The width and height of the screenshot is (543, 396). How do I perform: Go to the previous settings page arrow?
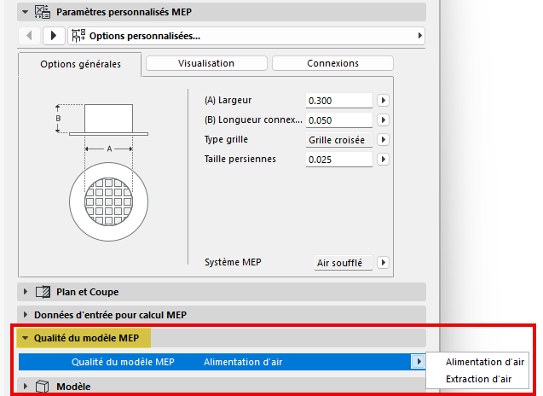coord(30,35)
